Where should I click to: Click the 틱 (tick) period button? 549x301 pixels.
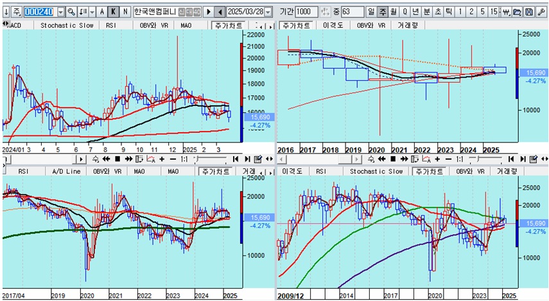[x=449, y=12]
